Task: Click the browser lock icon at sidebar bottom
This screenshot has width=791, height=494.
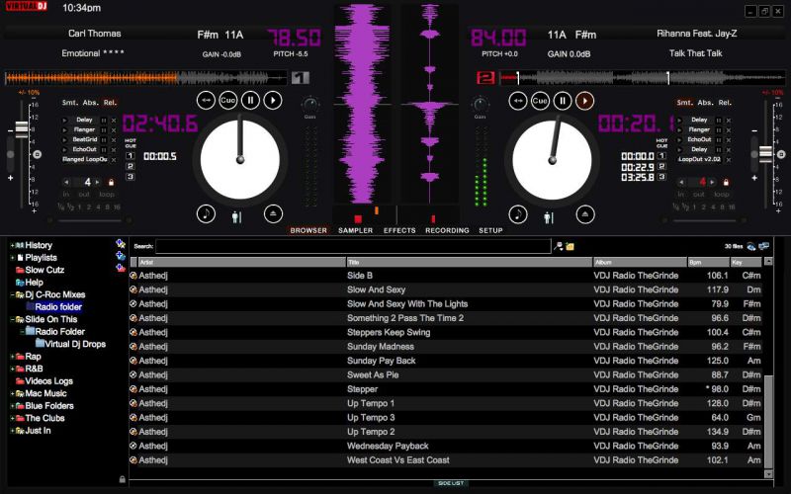Action: 122,479
